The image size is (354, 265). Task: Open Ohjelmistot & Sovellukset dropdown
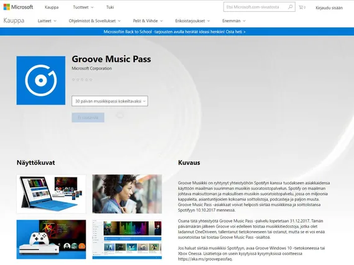click(94, 20)
